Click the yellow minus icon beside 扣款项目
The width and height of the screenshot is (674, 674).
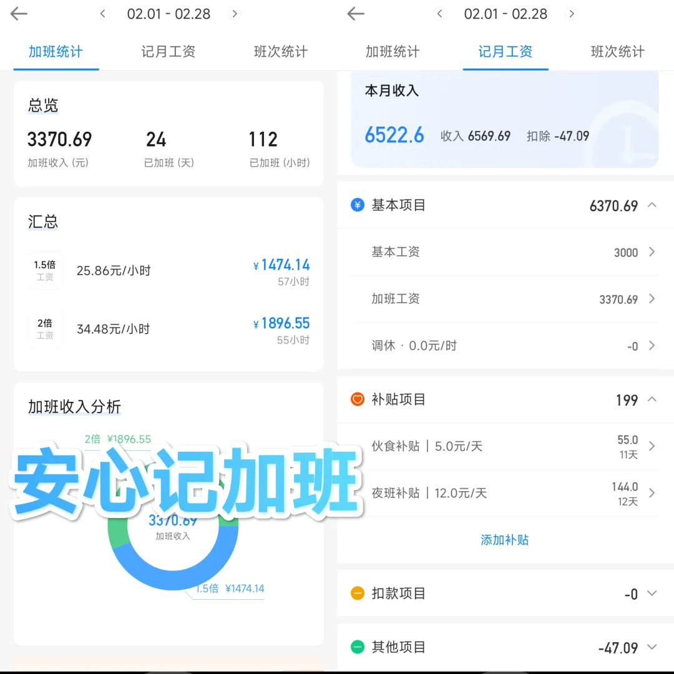tap(357, 593)
